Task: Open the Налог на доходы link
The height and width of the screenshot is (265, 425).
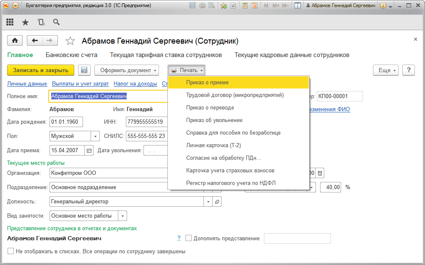Action: (135, 84)
